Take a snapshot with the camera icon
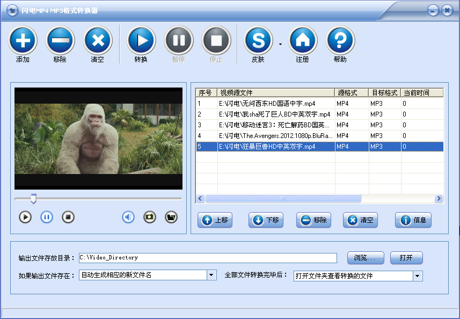 point(150,217)
